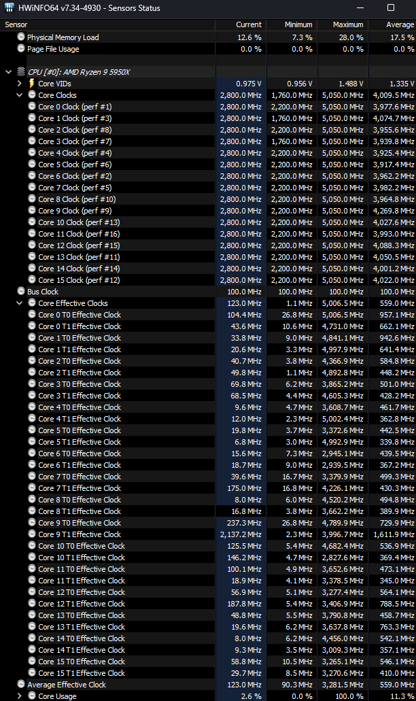This screenshot has width=416, height=701.
Task: Click the icon beside Core 3 T1 Effective Clock
Action: [x=32, y=395]
